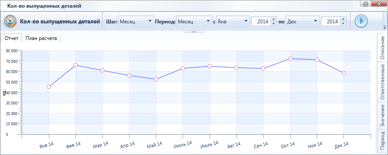
Task: Open the Период side tab
Action: (382, 141)
